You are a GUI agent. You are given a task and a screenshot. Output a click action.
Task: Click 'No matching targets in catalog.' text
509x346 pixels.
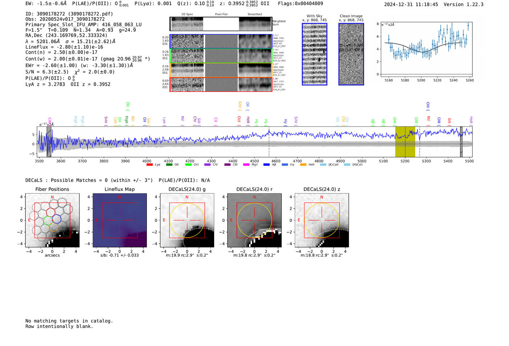[x=69, y=321]
